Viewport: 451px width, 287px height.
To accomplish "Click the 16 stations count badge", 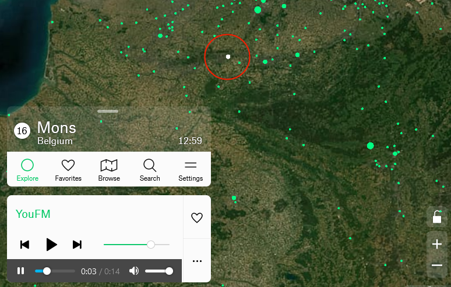I will (x=22, y=131).
